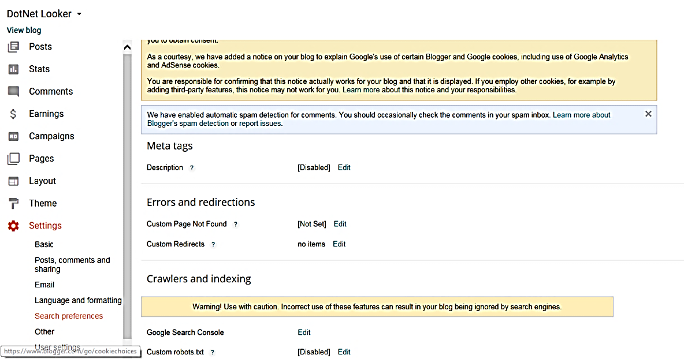Image resolution: width=684 pixels, height=359 pixels.
Task: Open the Stats menu item
Action: pos(39,69)
